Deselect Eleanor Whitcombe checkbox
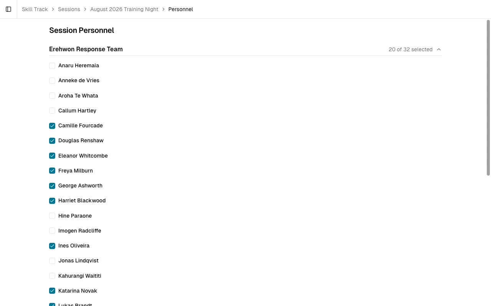The height and width of the screenshot is (306, 491). point(52,156)
